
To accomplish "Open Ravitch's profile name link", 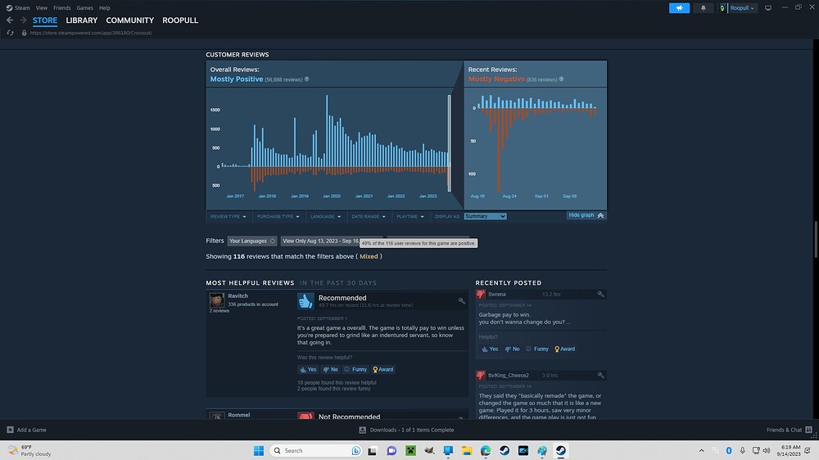I will click(x=238, y=295).
